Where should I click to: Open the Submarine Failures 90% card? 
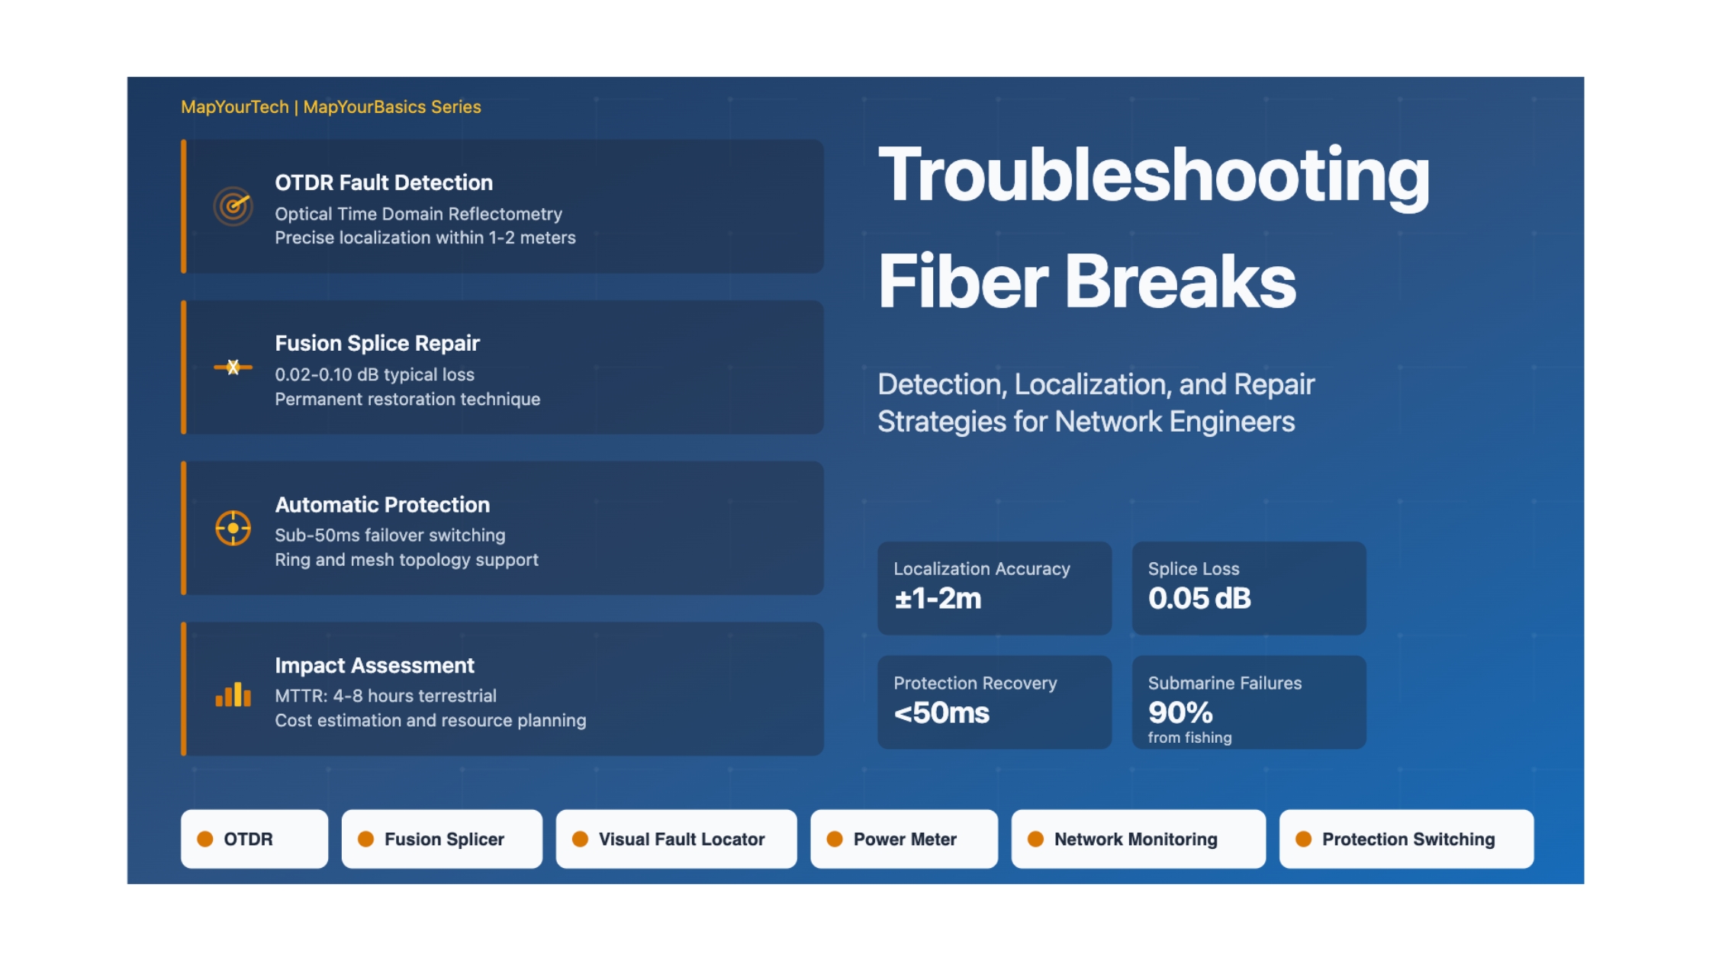point(1248,702)
